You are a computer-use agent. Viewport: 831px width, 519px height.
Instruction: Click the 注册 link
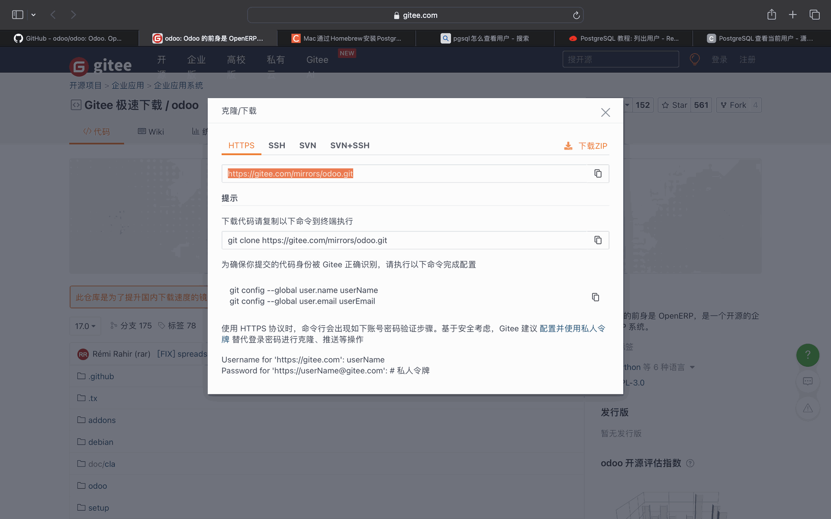747,59
